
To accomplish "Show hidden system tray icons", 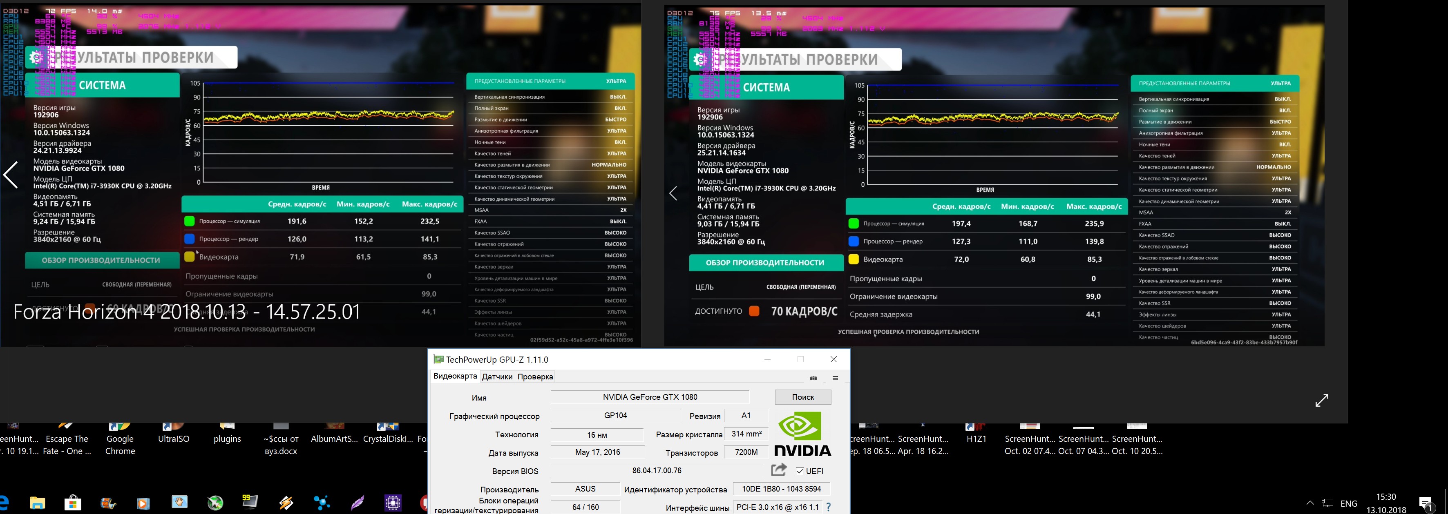I will click(1310, 503).
